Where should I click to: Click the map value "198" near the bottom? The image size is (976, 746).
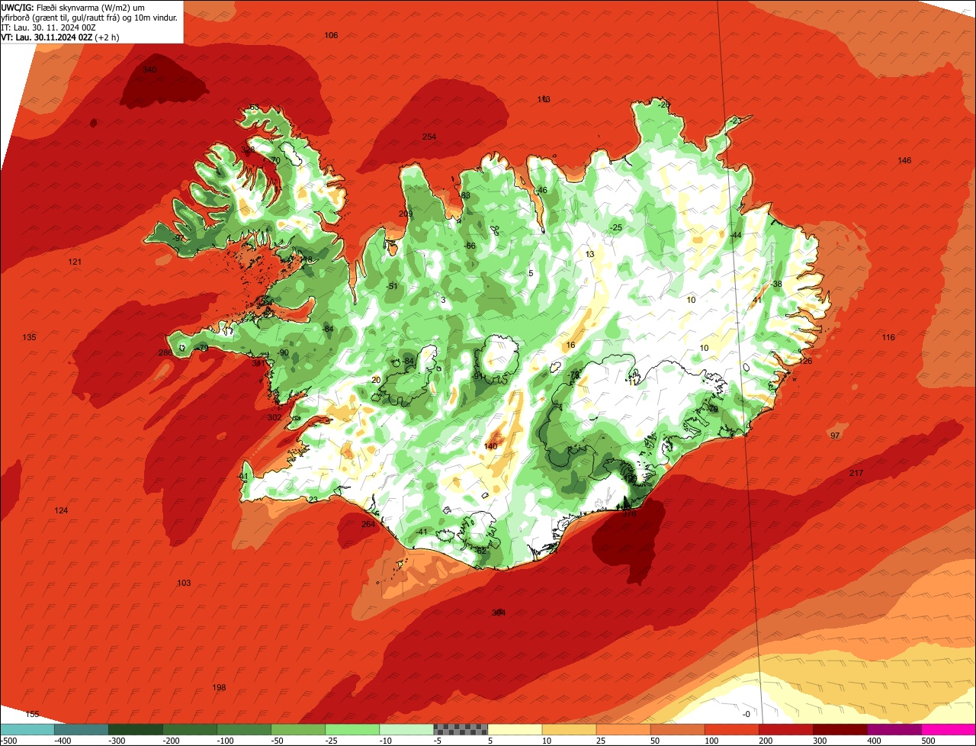[219, 688]
